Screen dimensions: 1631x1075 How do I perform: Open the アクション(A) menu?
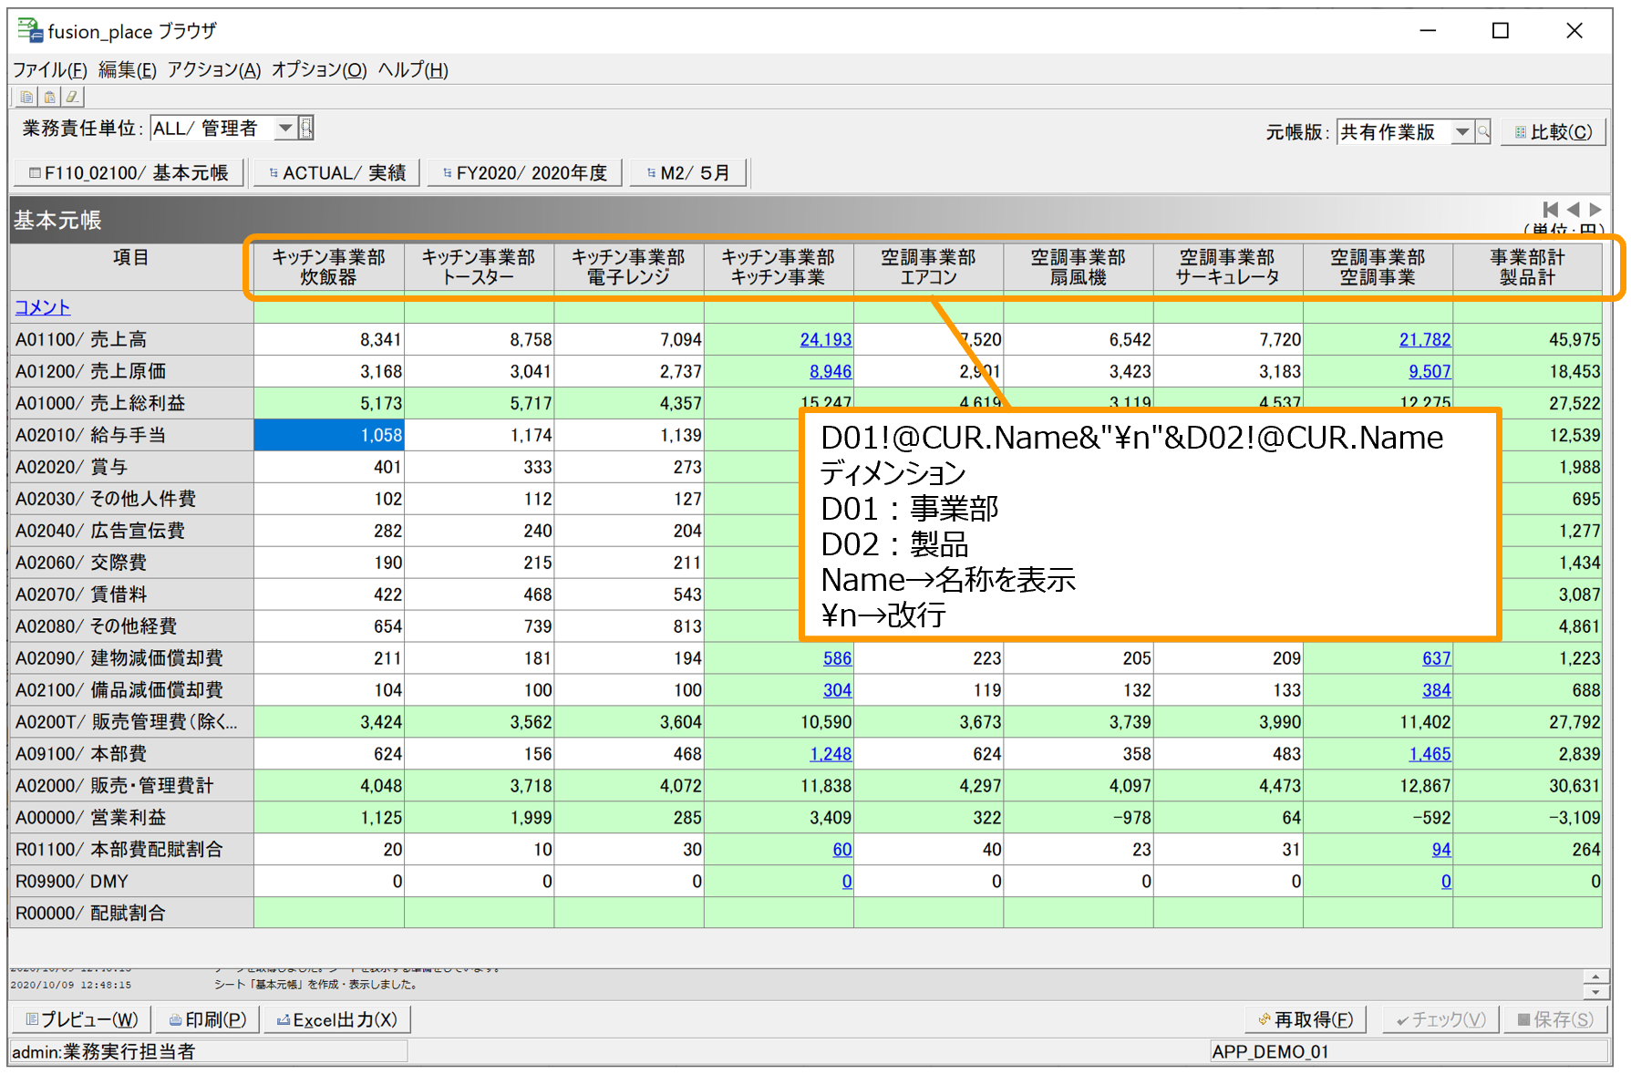214,70
